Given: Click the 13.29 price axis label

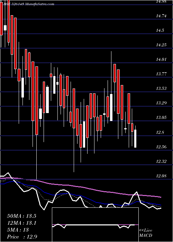Looking at the screenshot, I should [162, 103].
